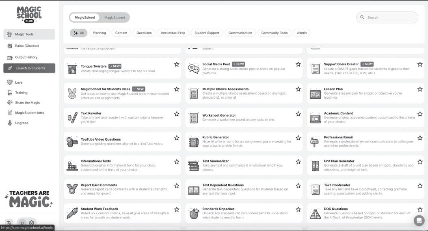Image resolution: width=428 pixels, height=231 pixels.
Task: Click the Launch to Students button
Action: (29, 68)
